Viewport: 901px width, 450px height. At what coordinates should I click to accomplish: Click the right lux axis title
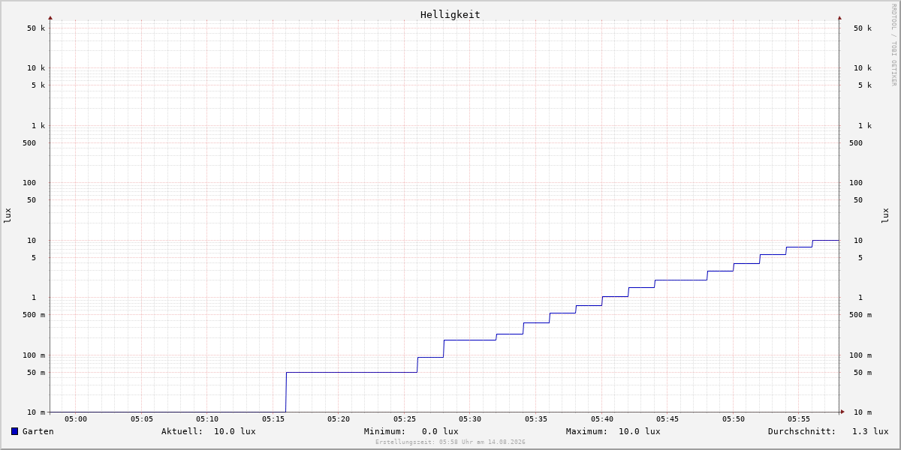point(885,216)
